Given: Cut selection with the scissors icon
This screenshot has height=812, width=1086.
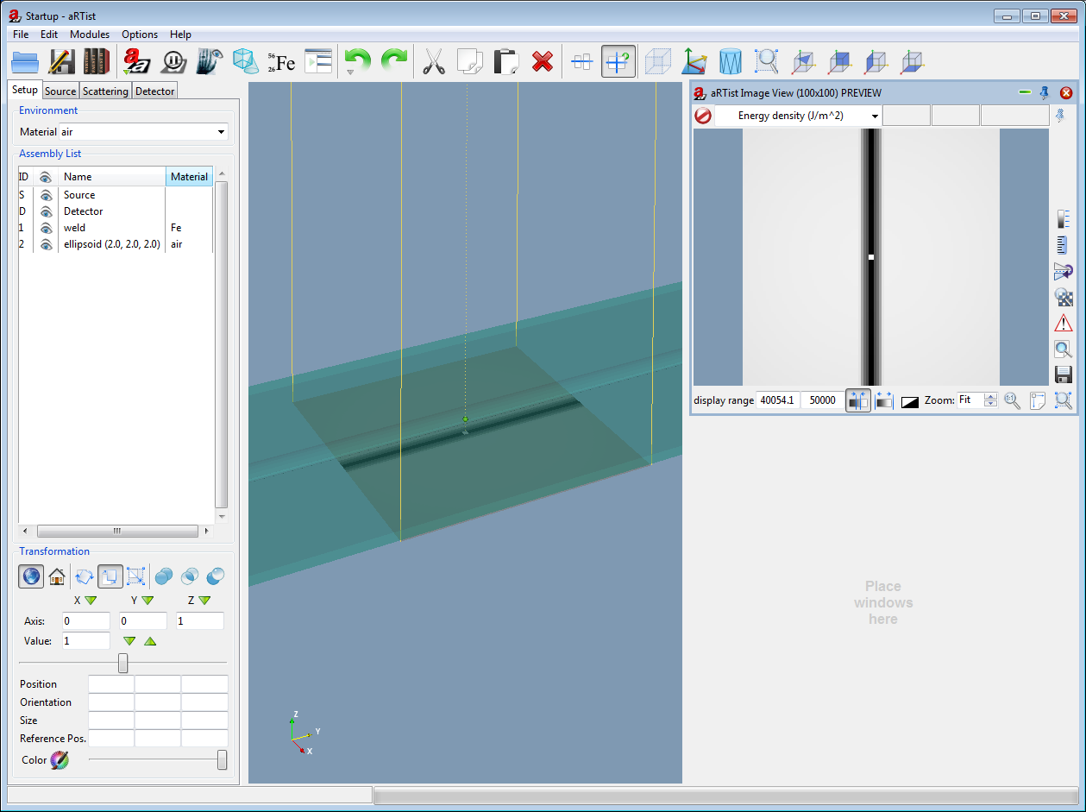Looking at the screenshot, I should click(434, 62).
